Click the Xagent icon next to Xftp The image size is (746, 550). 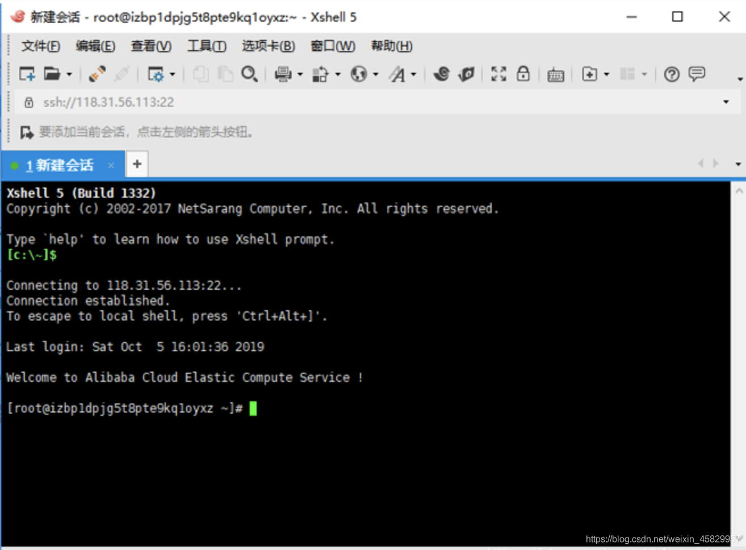pos(466,74)
